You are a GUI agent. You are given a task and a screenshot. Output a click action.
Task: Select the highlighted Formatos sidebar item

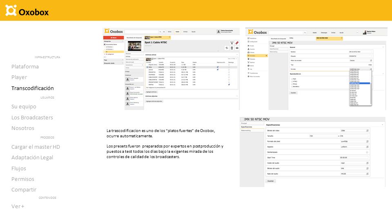(x=257, y=56)
